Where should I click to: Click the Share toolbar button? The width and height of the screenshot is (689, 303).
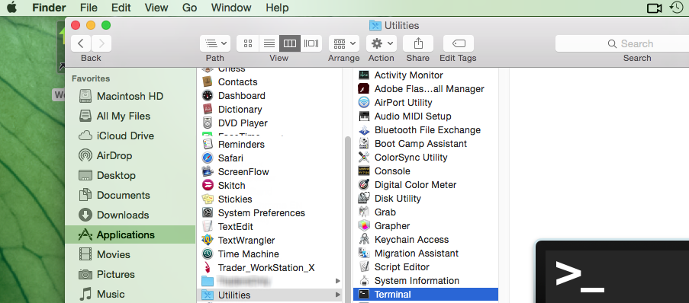[418, 43]
